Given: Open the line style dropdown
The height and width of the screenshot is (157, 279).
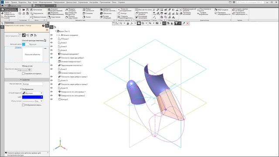Looking at the screenshot, I should 32,101.
